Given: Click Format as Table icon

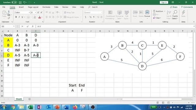Looking at the screenshot, I should (119, 15).
